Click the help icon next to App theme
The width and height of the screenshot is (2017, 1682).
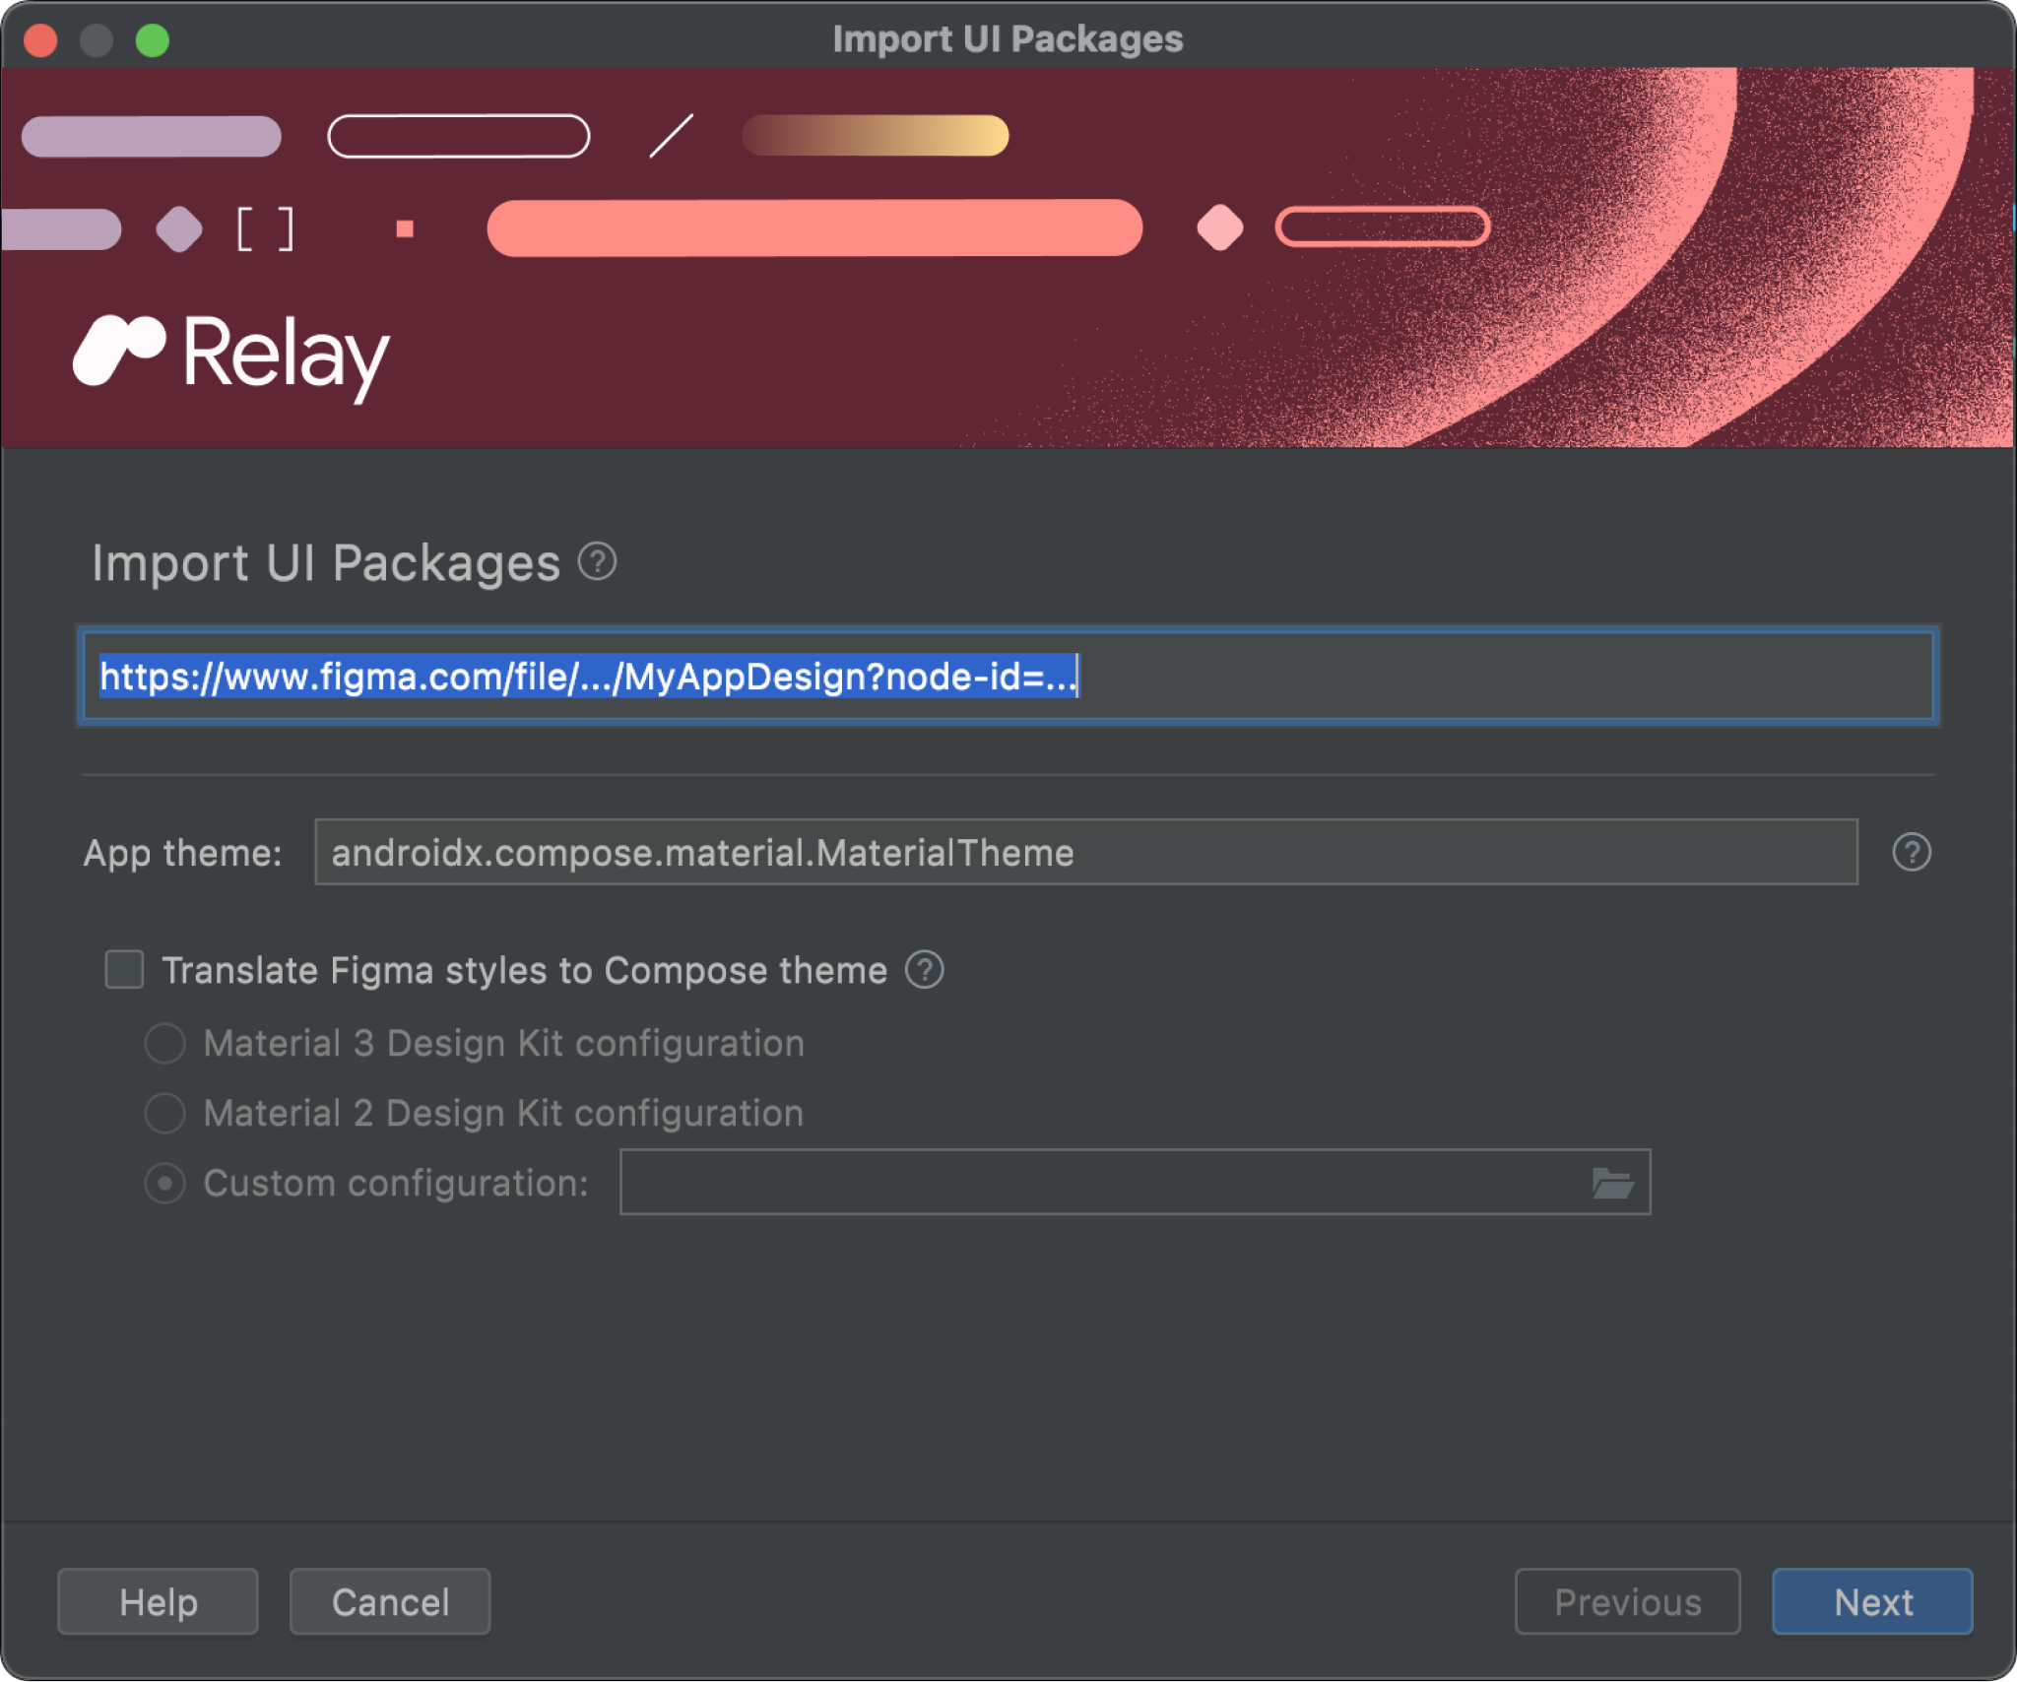pos(1914,853)
